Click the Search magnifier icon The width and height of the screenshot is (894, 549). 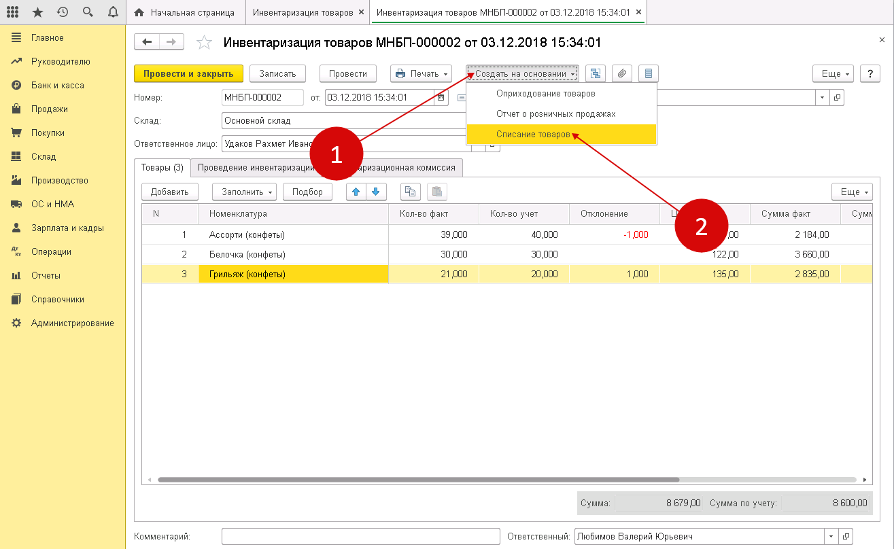[x=88, y=12]
